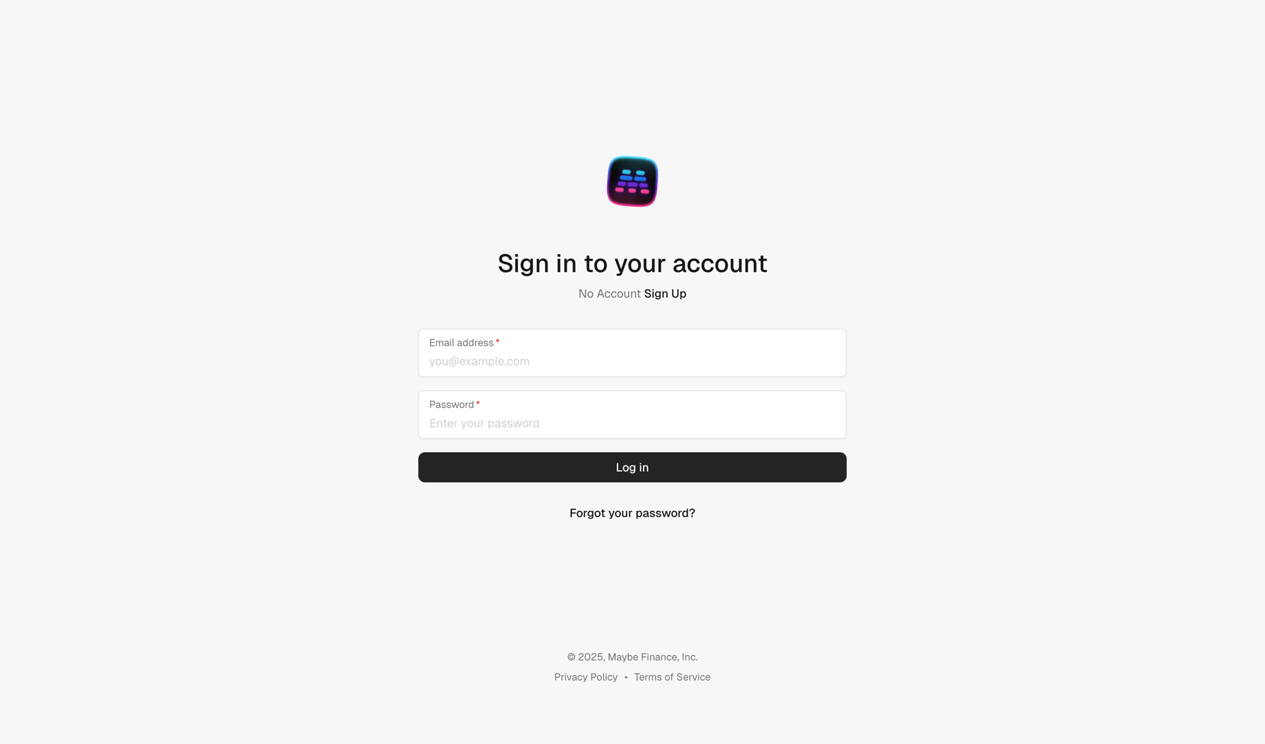This screenshot has width=1265, height=744.
Task: Click the red asterisk beside Password
Action: 478,404
